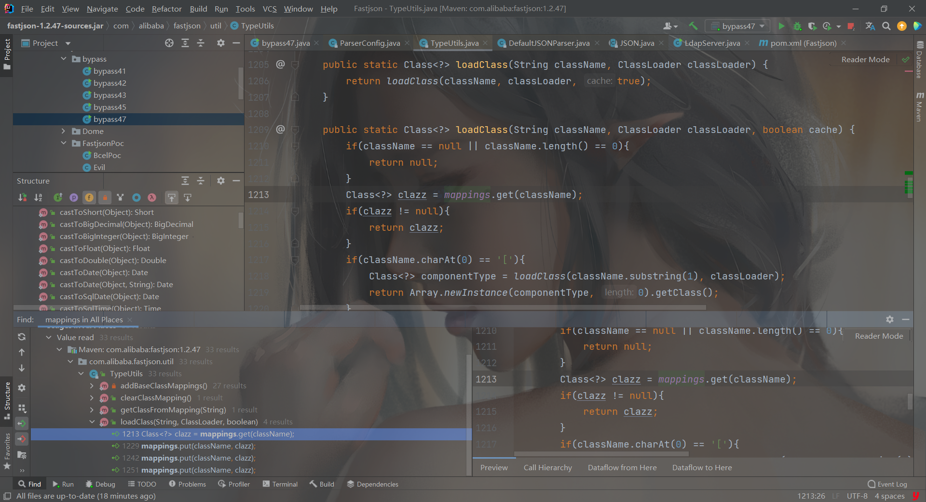
Task: Click the 1213:26 line position in status bar
Action: pyautogui.click(x=811, y=496)
